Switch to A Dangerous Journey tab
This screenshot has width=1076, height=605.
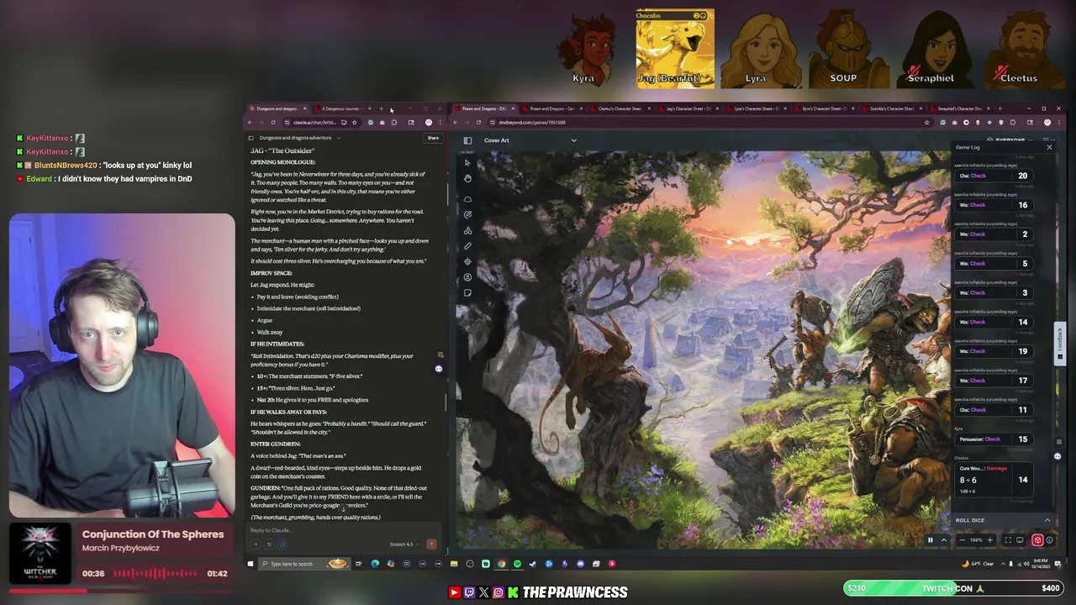[342, 108]
